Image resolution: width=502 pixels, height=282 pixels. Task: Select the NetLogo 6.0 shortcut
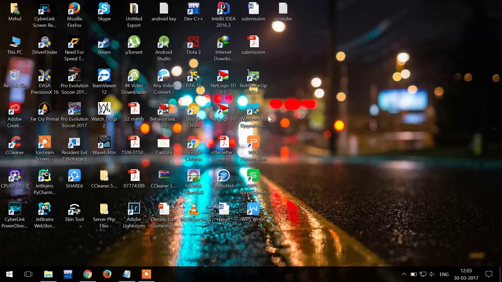[223, 112]
